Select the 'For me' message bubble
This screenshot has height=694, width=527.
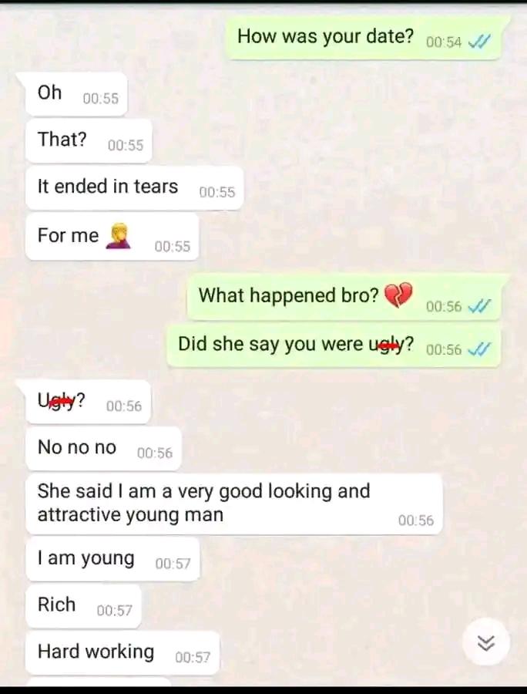112,237
